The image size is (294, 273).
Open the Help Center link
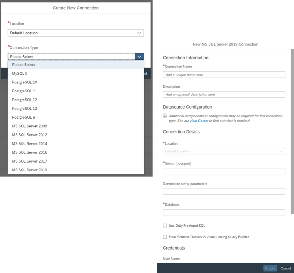199,121
